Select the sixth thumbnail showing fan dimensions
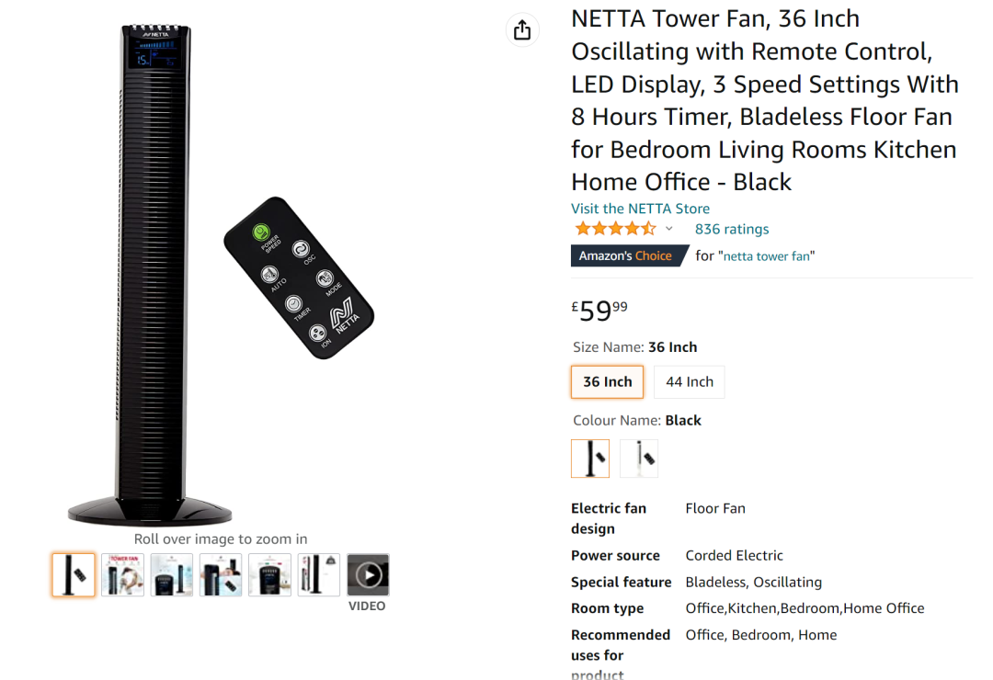 pyautogui.click(x=319, y=575)
